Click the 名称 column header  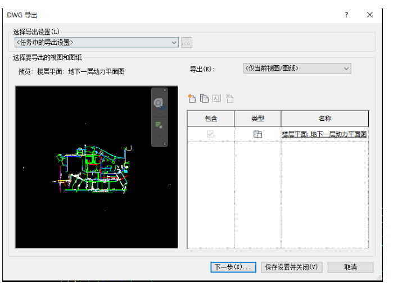[325, 119]
